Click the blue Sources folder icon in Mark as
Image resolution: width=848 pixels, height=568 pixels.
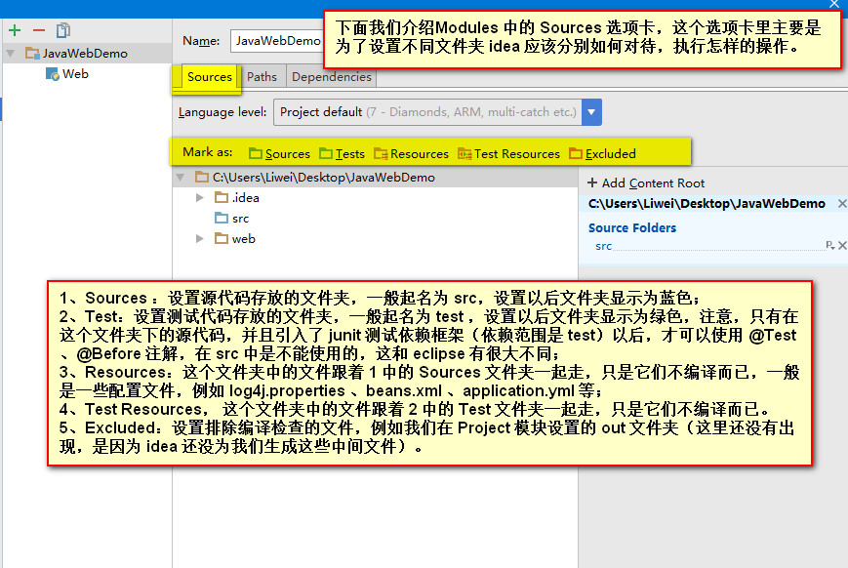point(256,153)
